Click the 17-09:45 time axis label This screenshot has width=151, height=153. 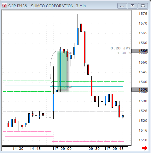[x=115, y=149]
